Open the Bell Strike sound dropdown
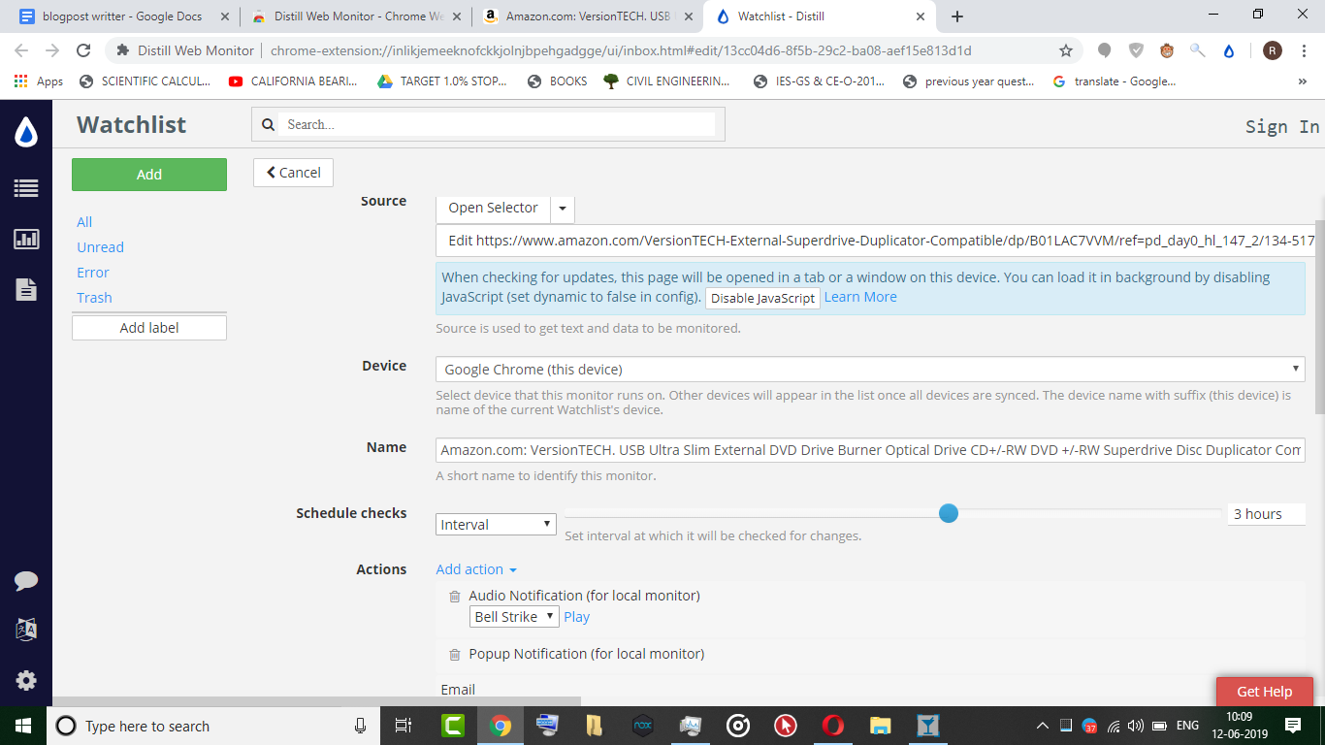The width and height of the screenshot is (1325, 745). 514,617
